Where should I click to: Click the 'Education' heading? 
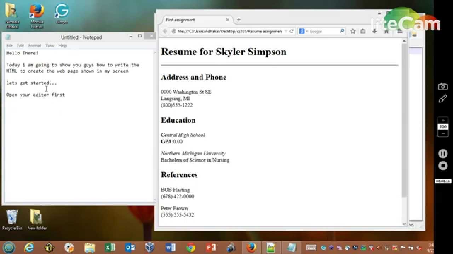pos(178,120)
